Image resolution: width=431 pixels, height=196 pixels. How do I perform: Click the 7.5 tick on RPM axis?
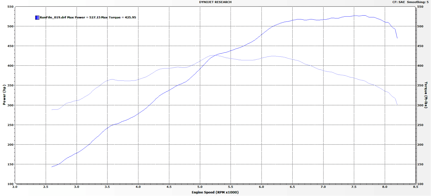point(354,187)
